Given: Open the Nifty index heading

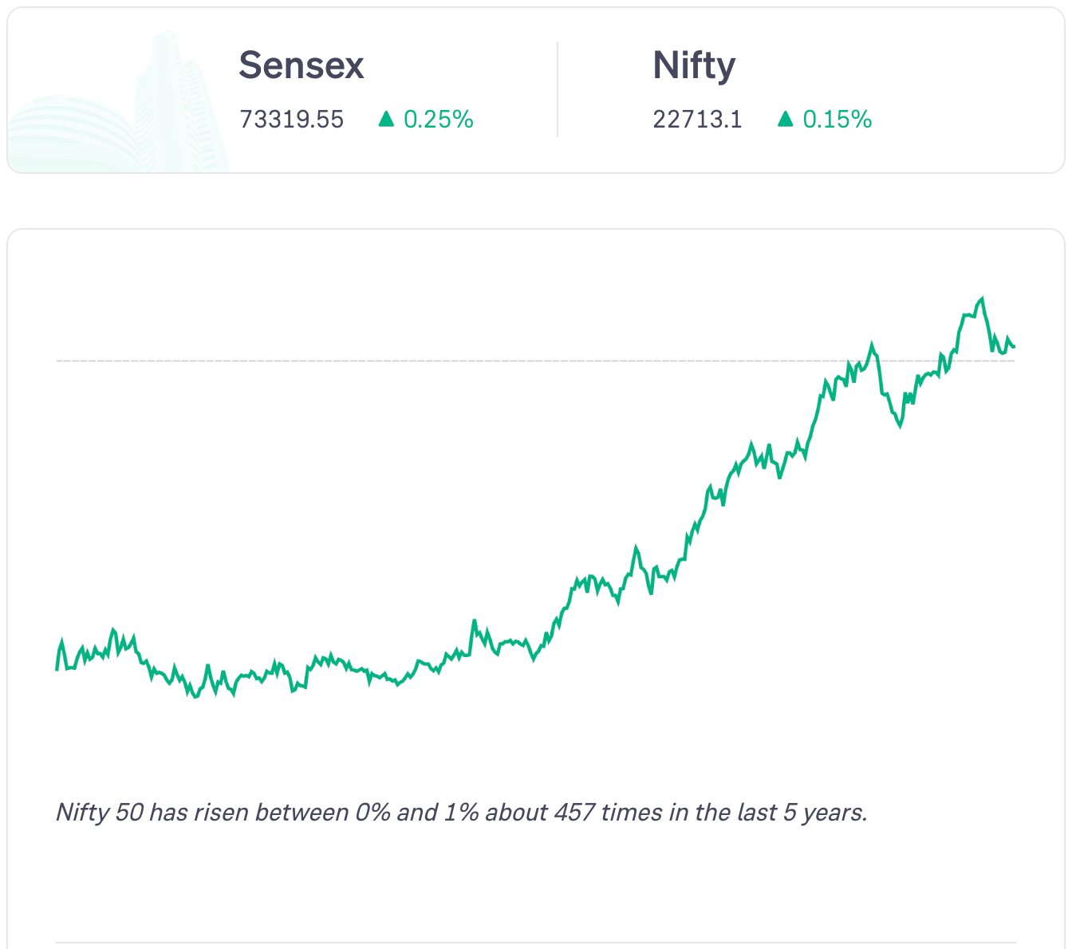Looking at the screenshot, I should [694, 65].
